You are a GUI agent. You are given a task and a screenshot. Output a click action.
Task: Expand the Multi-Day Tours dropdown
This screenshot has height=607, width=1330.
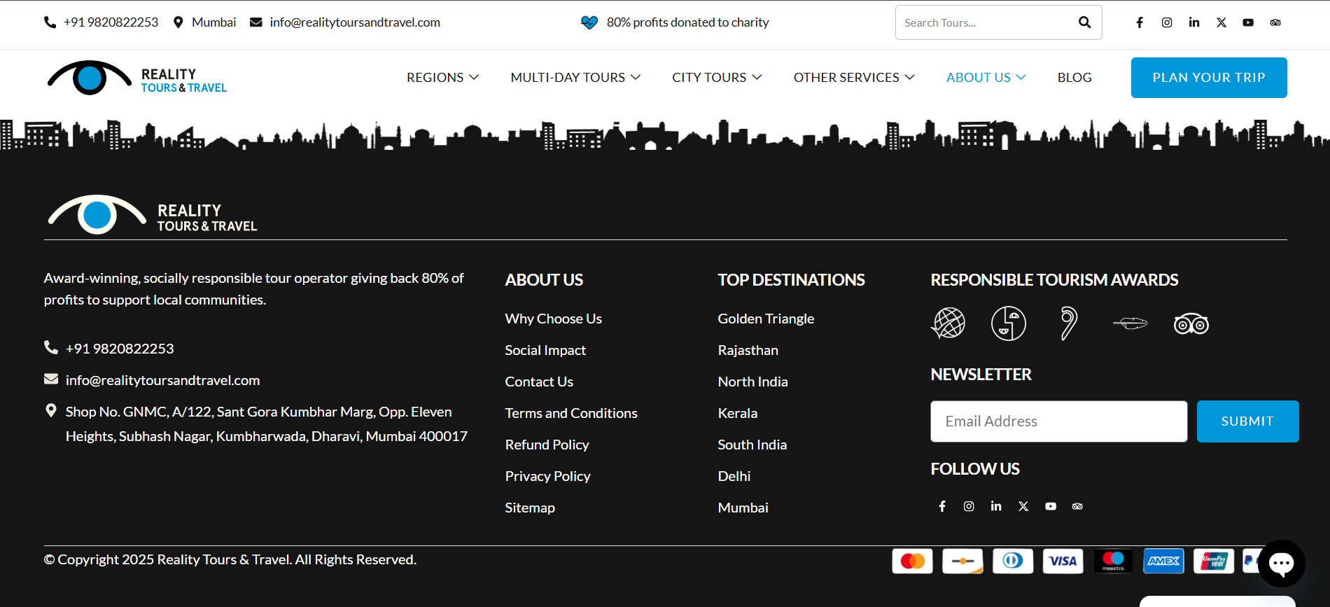click(x=575, y=78)
